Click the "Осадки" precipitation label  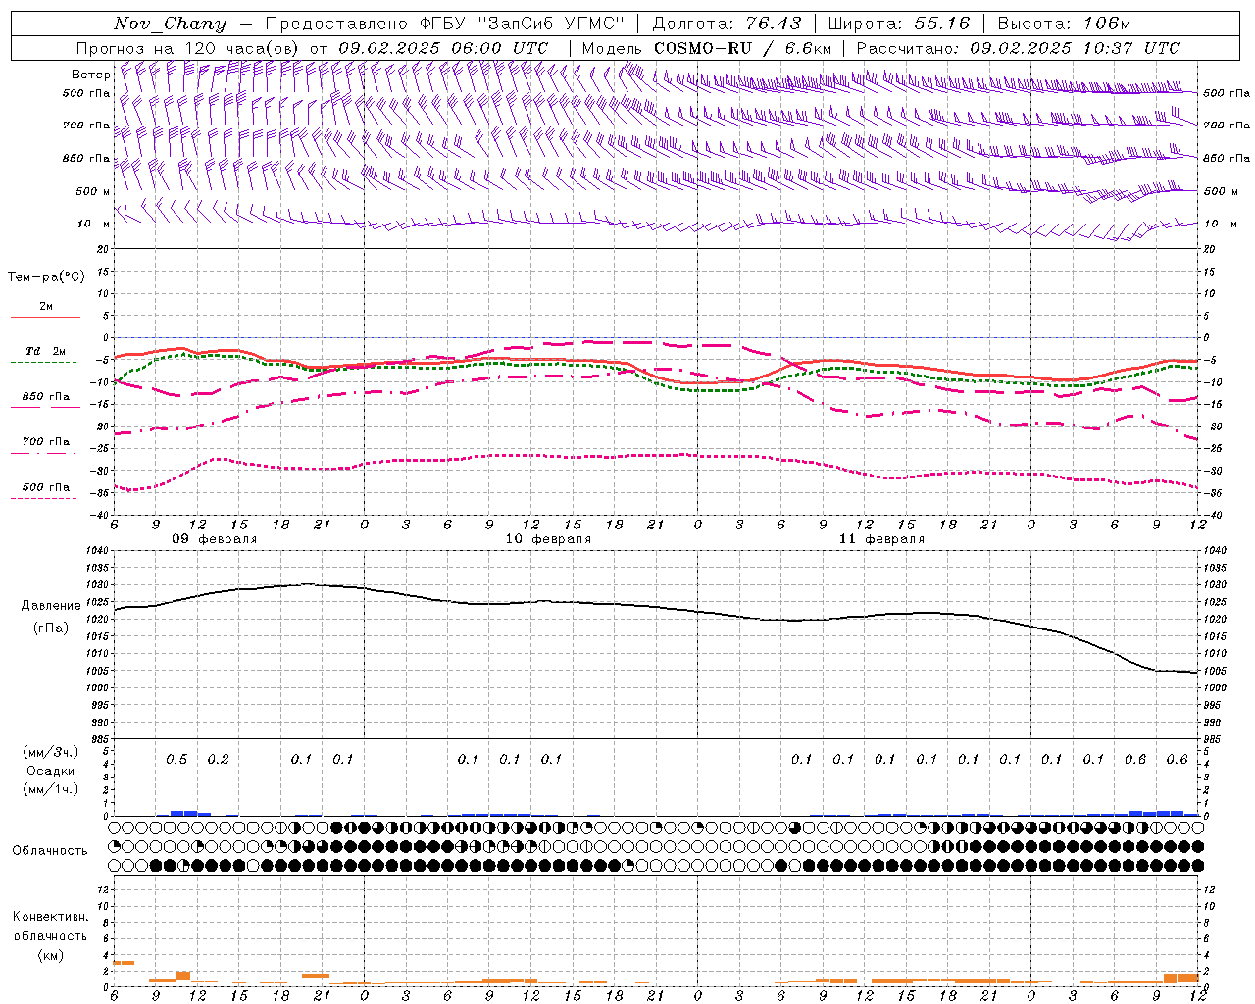click(50, 771)
